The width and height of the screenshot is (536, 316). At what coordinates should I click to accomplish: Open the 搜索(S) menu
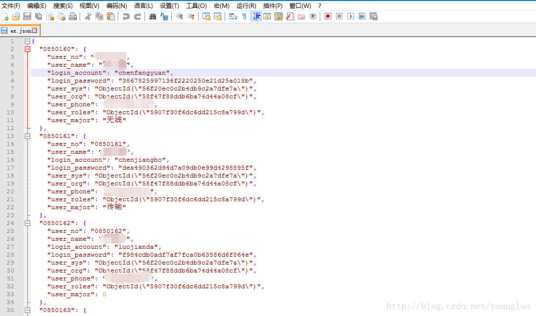pos(63,6)
